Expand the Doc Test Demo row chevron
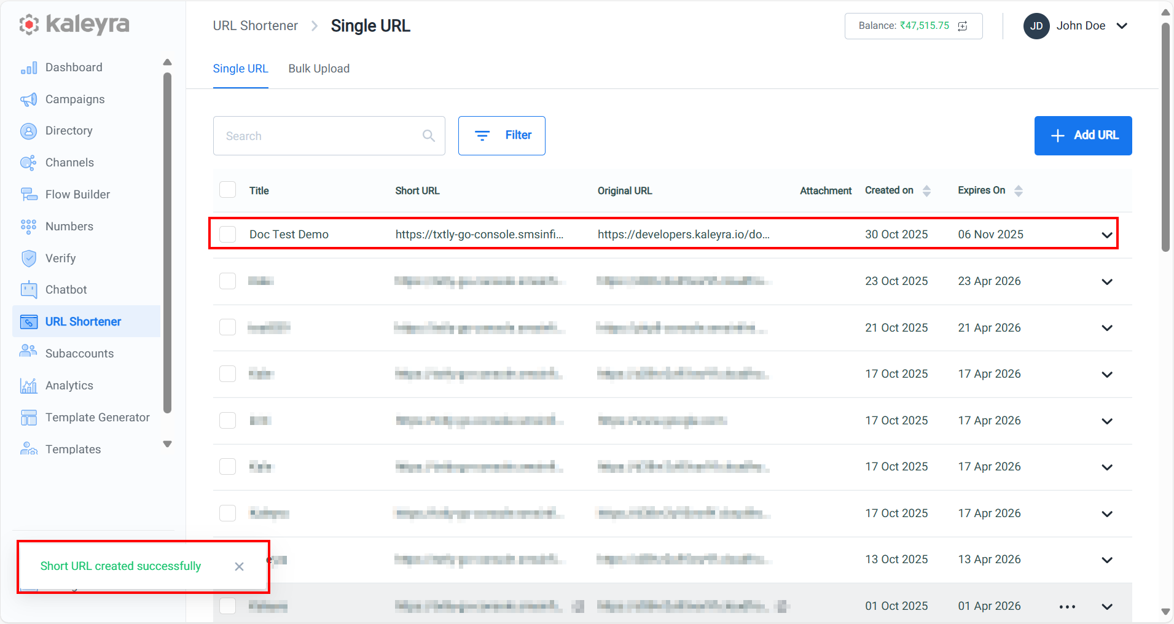1174x624 pixels. [x=1107, y=235]
